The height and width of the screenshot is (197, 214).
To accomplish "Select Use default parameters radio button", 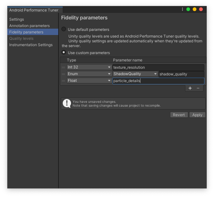I will pyautogui.click(x=64, y=29).
